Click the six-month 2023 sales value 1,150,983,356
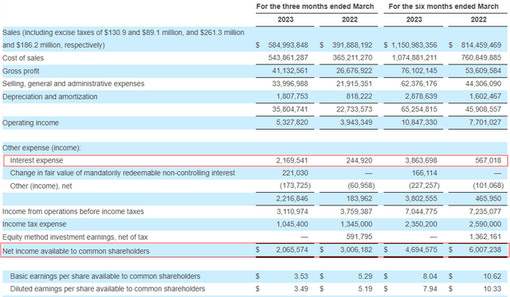The image size is (510, 297). pos(414,45)
